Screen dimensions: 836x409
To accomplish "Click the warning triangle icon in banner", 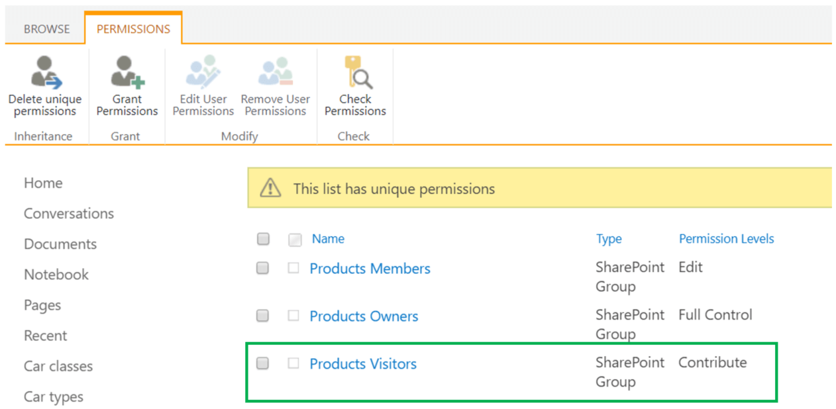I will coord(270,189).
